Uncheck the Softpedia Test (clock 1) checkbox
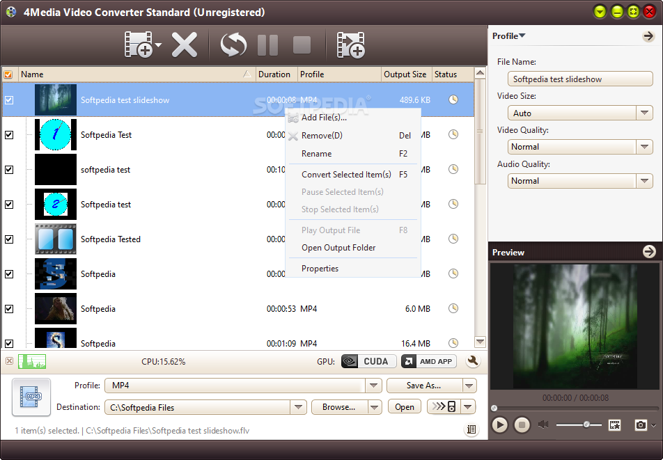This screenshot has width=663, height=460. tap(9, 135)
